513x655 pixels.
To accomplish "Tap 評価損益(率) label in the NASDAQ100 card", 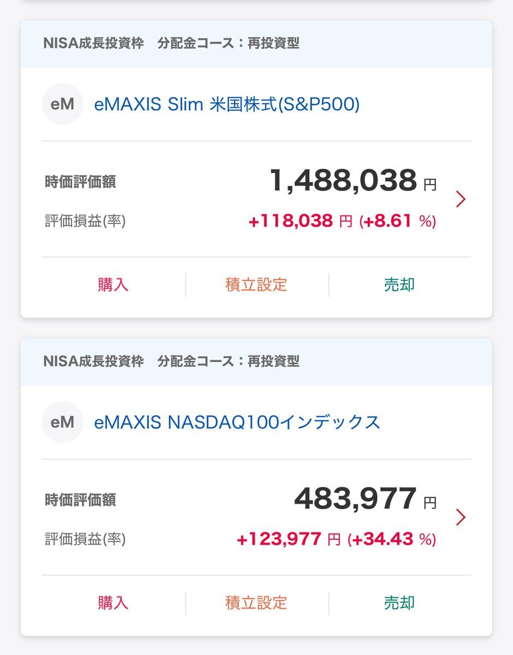I will point(85,539).
